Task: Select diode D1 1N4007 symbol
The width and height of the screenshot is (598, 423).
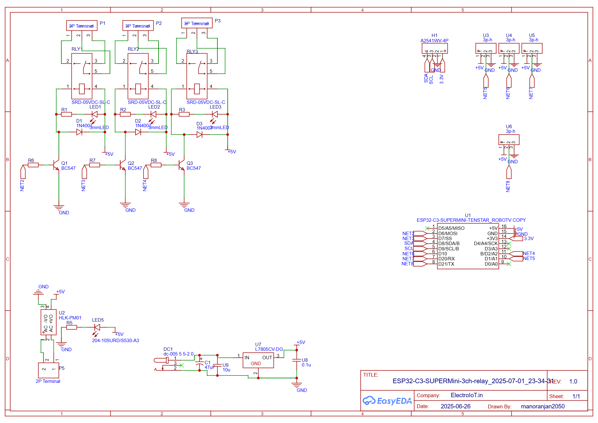Action: click(x=79, y=132)
